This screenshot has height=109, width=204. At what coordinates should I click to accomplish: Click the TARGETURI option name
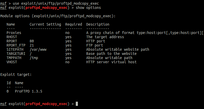point(16,54)
